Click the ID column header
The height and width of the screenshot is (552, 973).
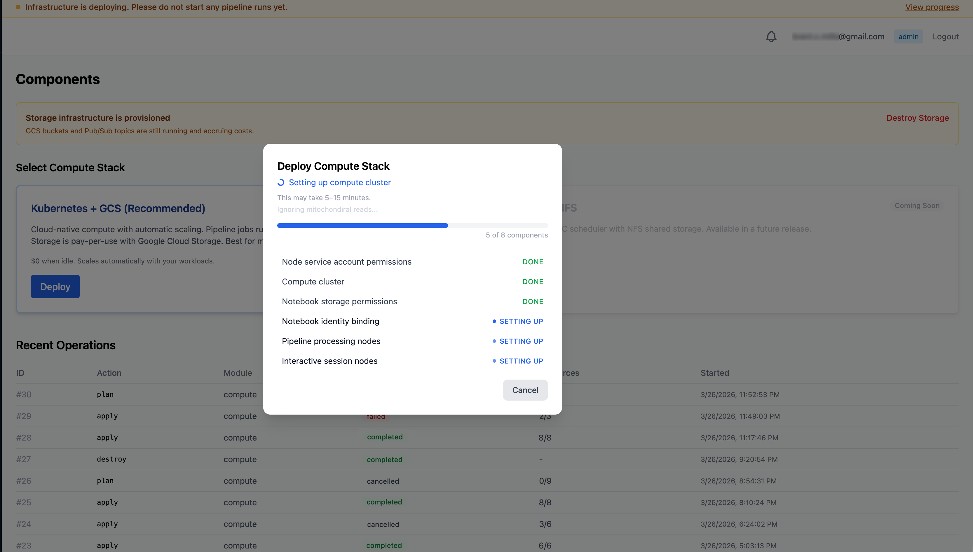(x=20, y=373)
